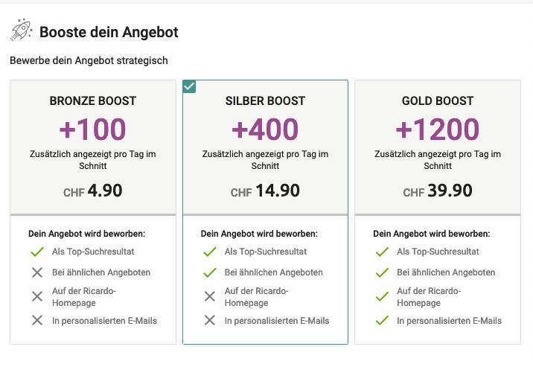This screenshot has height=367, width=533.
Task: Uncheck the selected Silber Boost checkmark
Action: tap(189, 86)
